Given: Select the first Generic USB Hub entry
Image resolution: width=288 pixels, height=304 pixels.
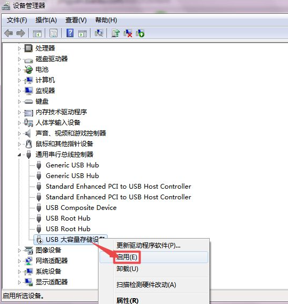Looking at the screenshot, I should tap(72, 165).
